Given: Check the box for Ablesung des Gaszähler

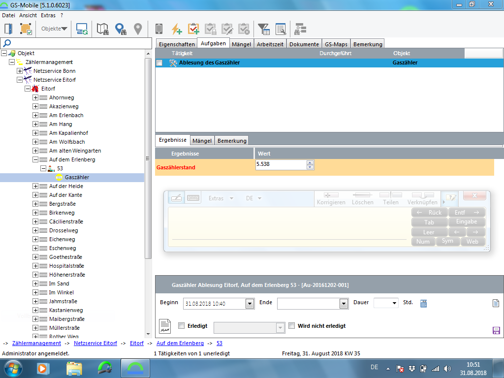Looking at the screenshot, I should point(159,63).
